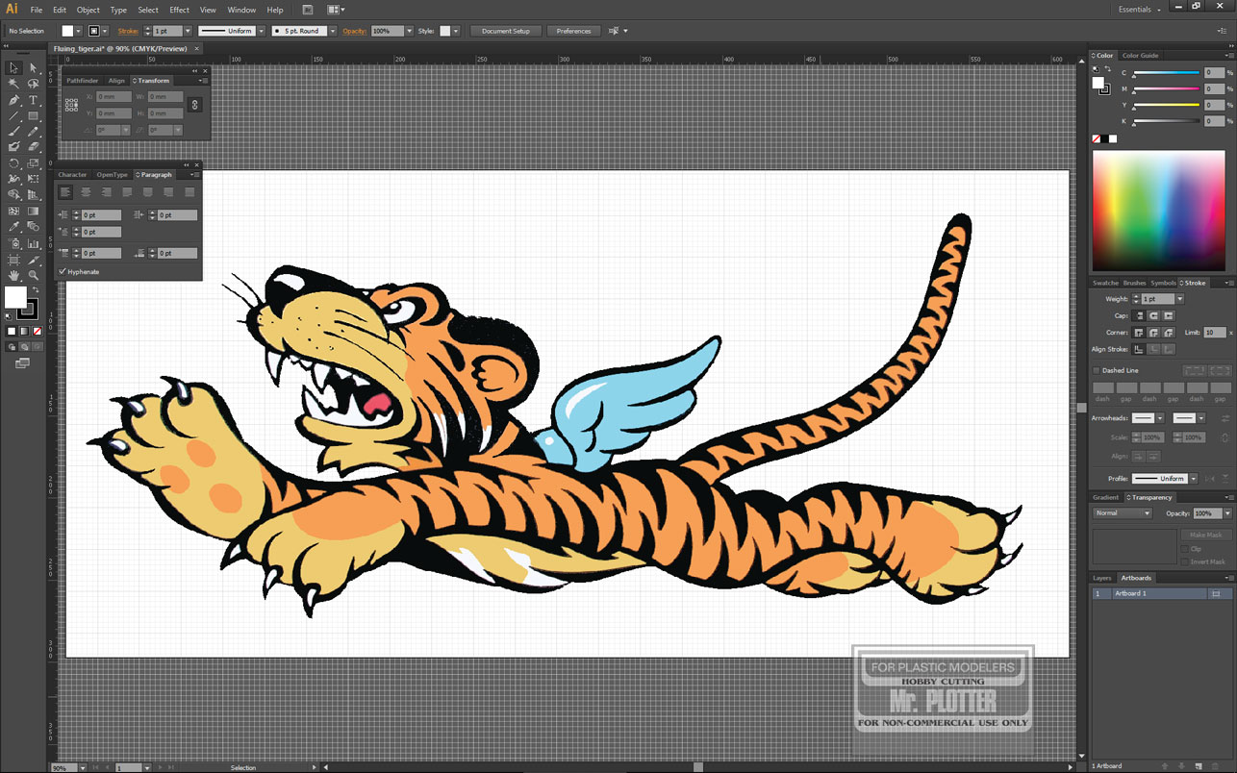The image size is (1237, 773).
Task: Switch to the Pathfinder tab
Action: click(x=83, y=81)
